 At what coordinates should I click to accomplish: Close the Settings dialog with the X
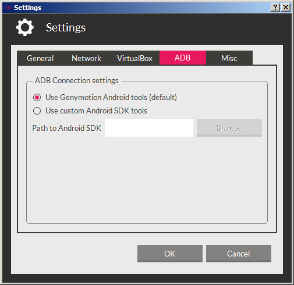point(286,8)
